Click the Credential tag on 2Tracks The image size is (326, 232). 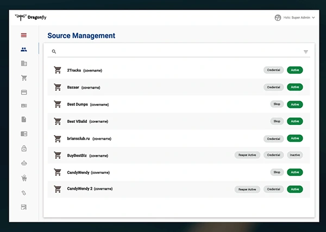(x=274, y=70)
